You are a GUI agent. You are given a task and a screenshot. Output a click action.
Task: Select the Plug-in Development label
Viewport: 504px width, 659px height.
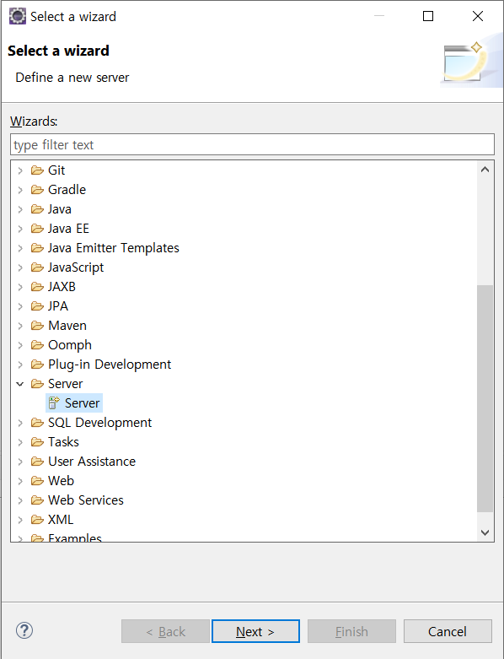110,365
